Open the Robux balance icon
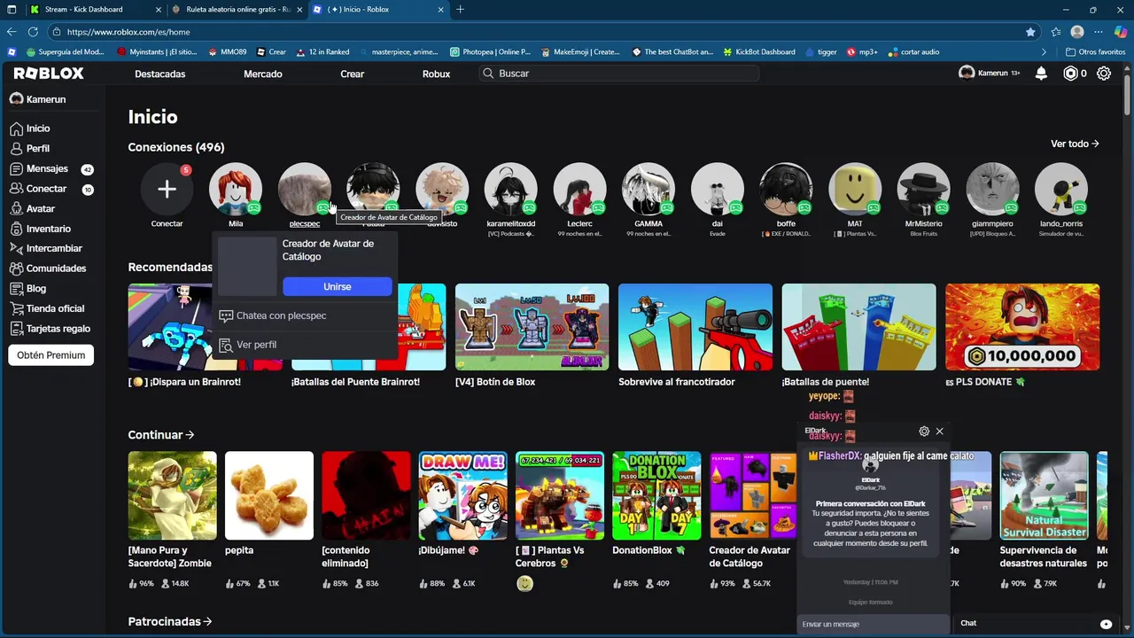This screenshot has height=638, width=1134. [x=1071, y=74]
